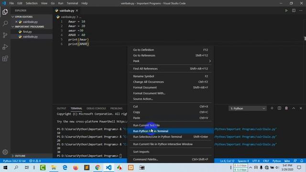Open the Edit menu
This screenshot has height=172, width=306.
[20, 3]
